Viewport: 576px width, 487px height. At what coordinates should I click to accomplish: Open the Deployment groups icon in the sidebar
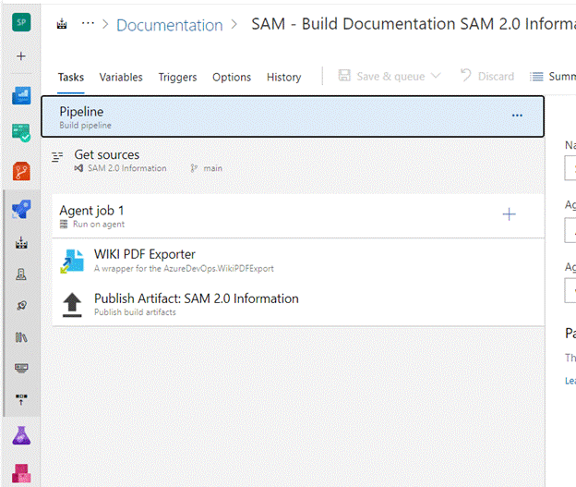pos(21,399)
